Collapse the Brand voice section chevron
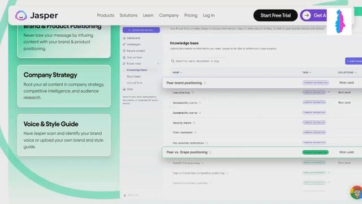Viewport: 362px width, 204px height. click(x=158, y=63)
